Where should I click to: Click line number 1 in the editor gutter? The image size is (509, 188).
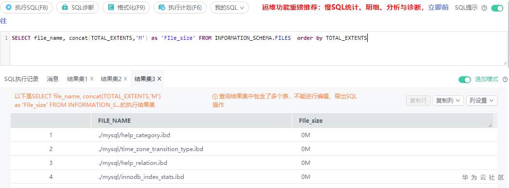point(6,38)
